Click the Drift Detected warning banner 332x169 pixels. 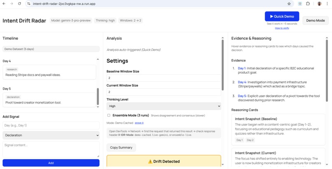pos(164,161)
